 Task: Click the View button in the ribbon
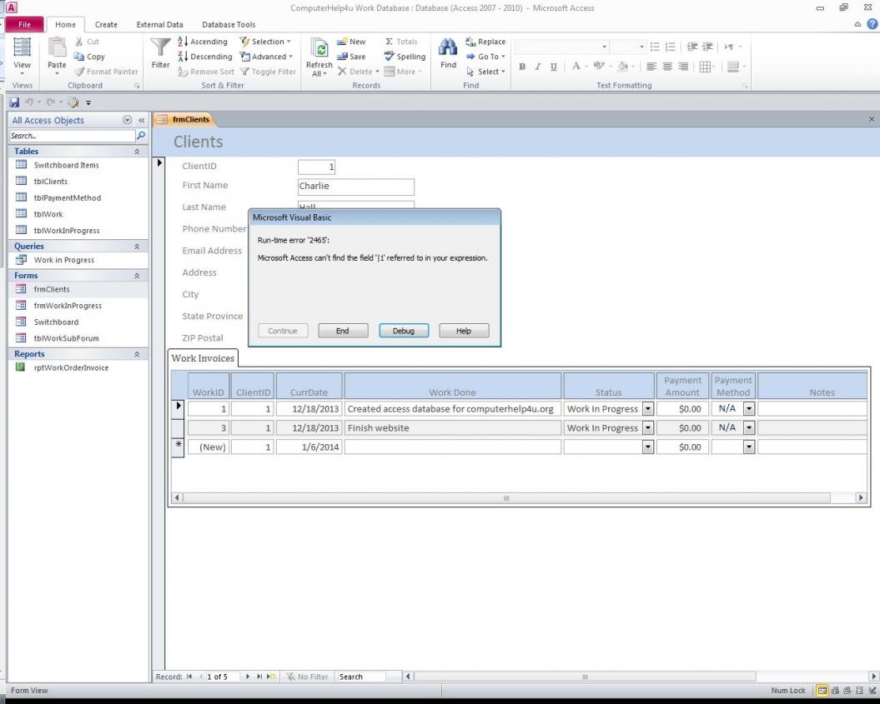[x=22, y=55]
